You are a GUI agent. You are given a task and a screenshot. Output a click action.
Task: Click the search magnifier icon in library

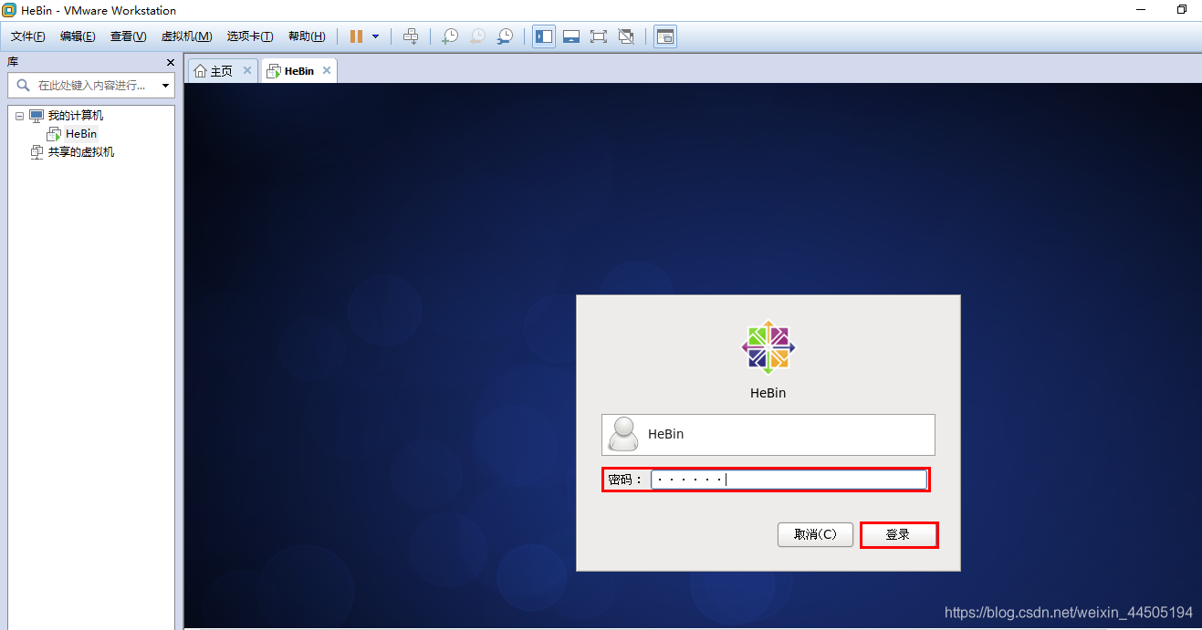click(23, 85)
